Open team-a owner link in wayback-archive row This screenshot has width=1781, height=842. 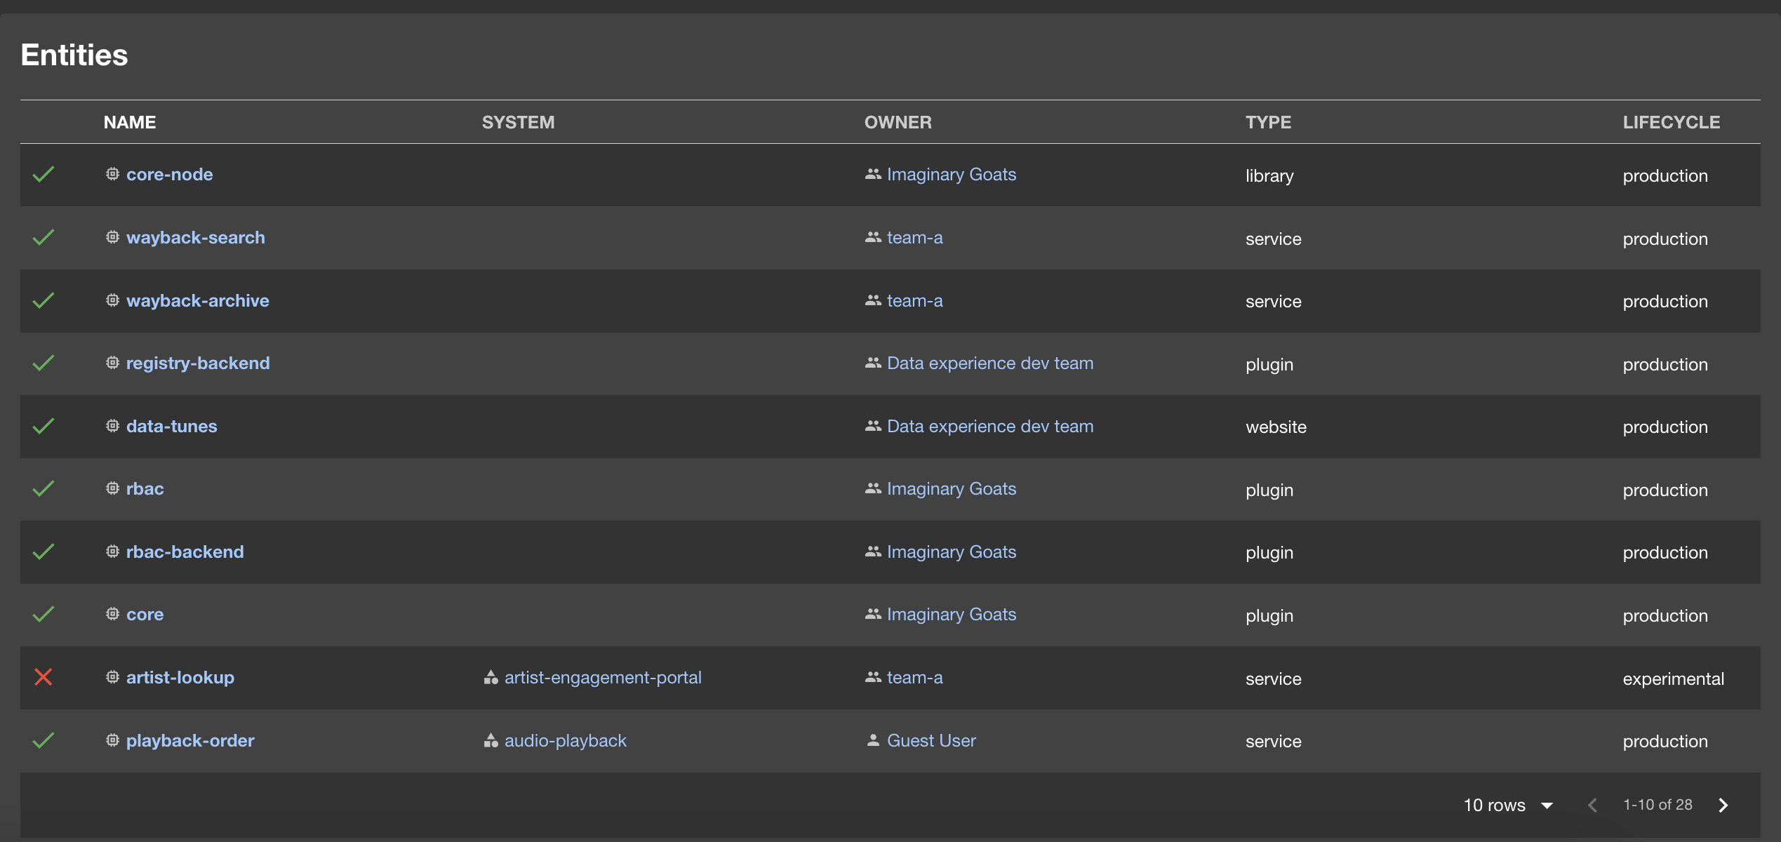point(914,300)
